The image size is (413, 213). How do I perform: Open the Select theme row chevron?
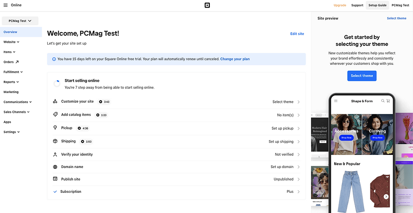(299, 102)
